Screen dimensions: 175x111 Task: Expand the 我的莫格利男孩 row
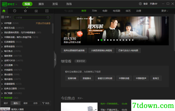point(2,33)
